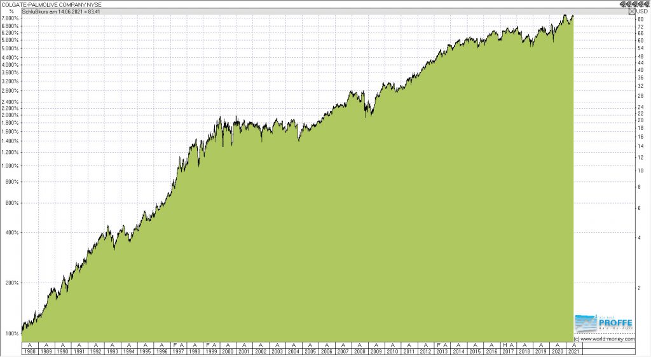Click the USD currency label
Image resolution: width=651 pixels, height=357 pixels.
pos(642,11)
